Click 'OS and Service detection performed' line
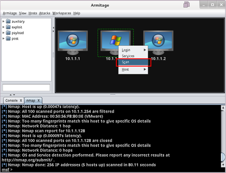The image size is (226, 173). 86,155
